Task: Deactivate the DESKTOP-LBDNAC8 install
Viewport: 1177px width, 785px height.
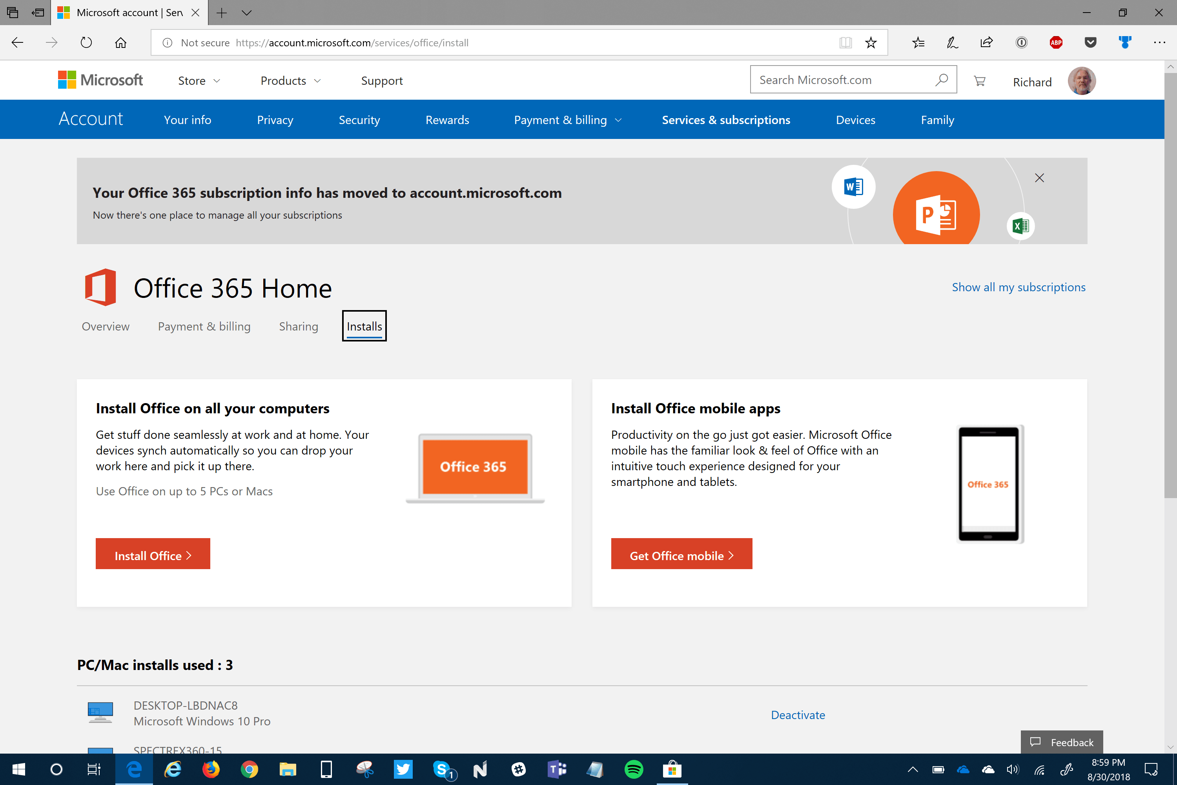Action: [x=798, y=714]
